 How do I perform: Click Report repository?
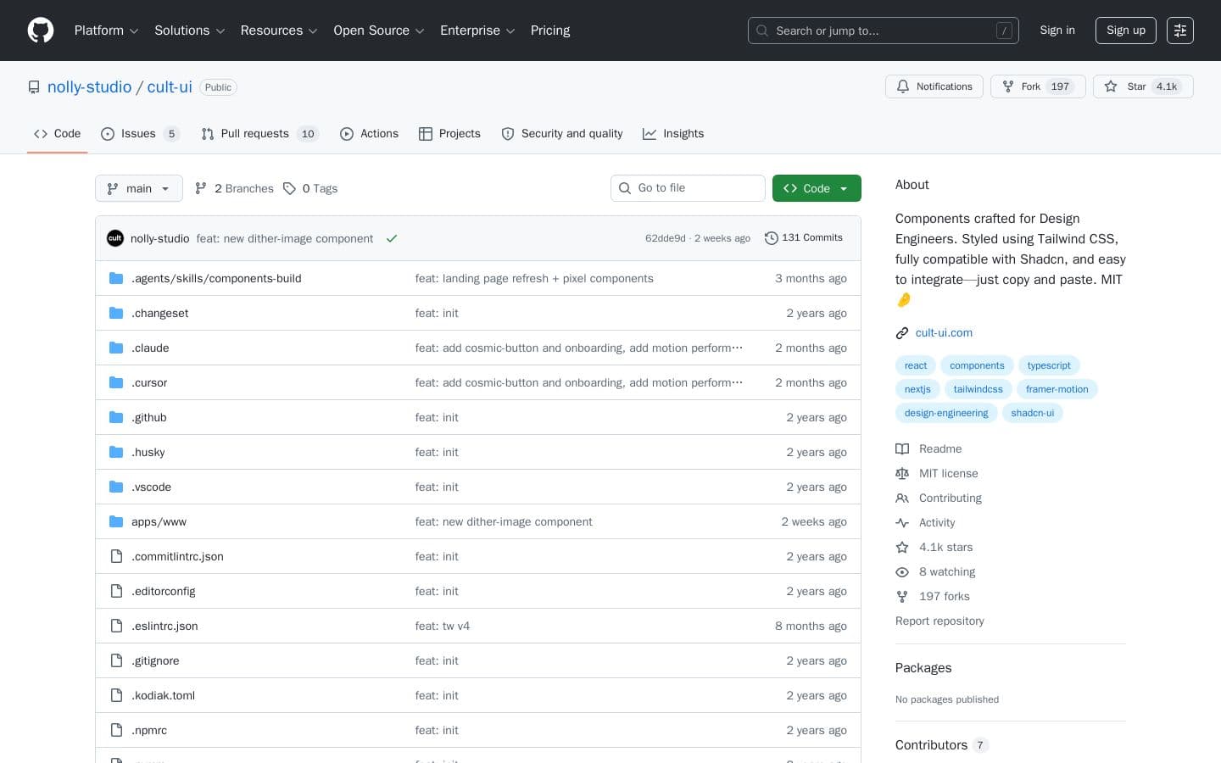pyautogui.click(x=939, y=621)
